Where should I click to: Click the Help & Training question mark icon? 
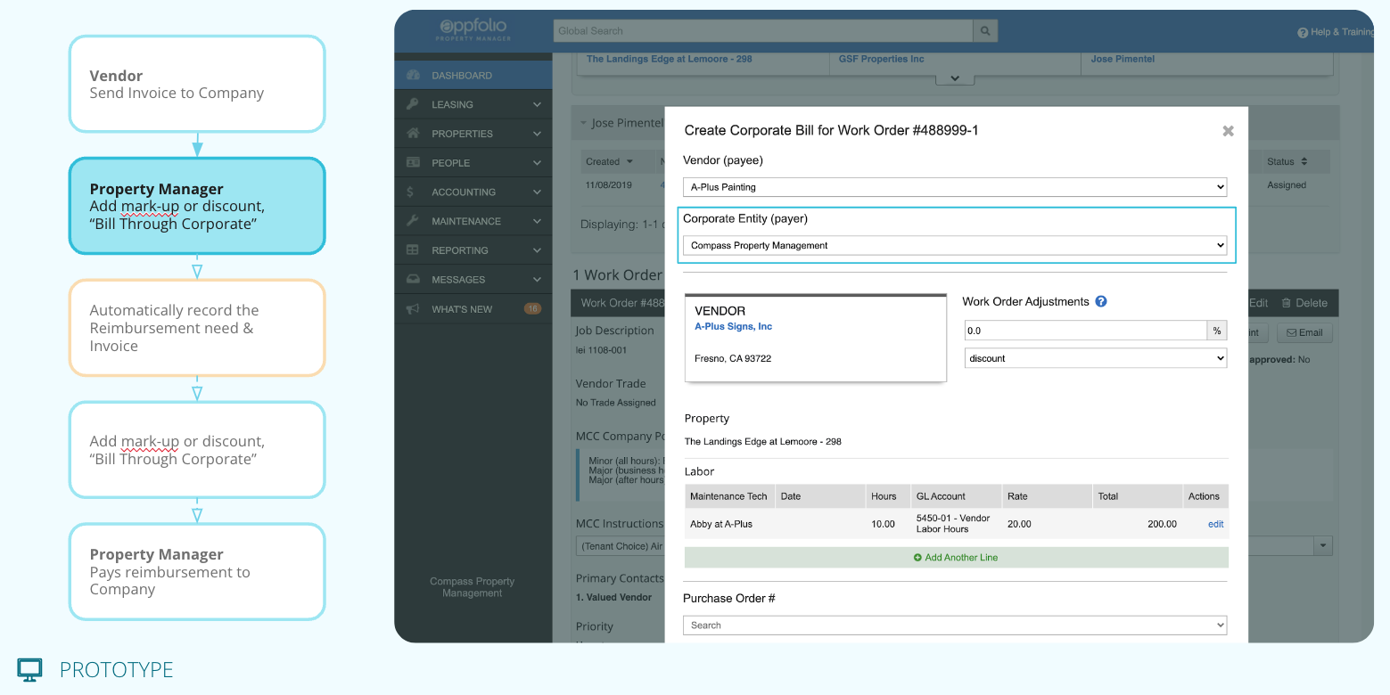1303,32
